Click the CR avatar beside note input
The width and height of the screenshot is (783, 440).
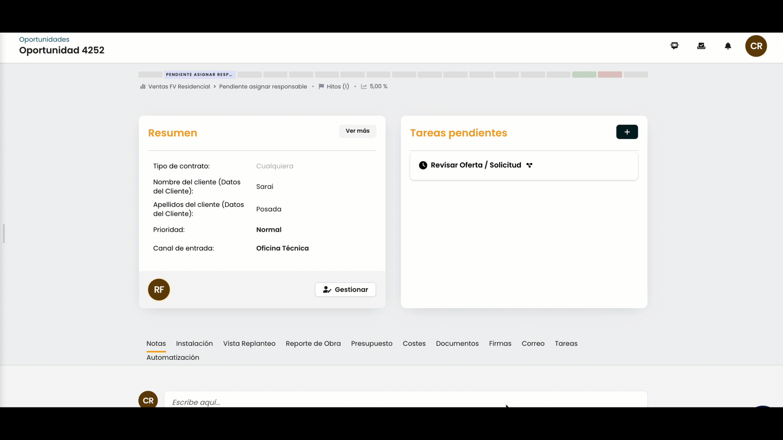coord(148,400)
